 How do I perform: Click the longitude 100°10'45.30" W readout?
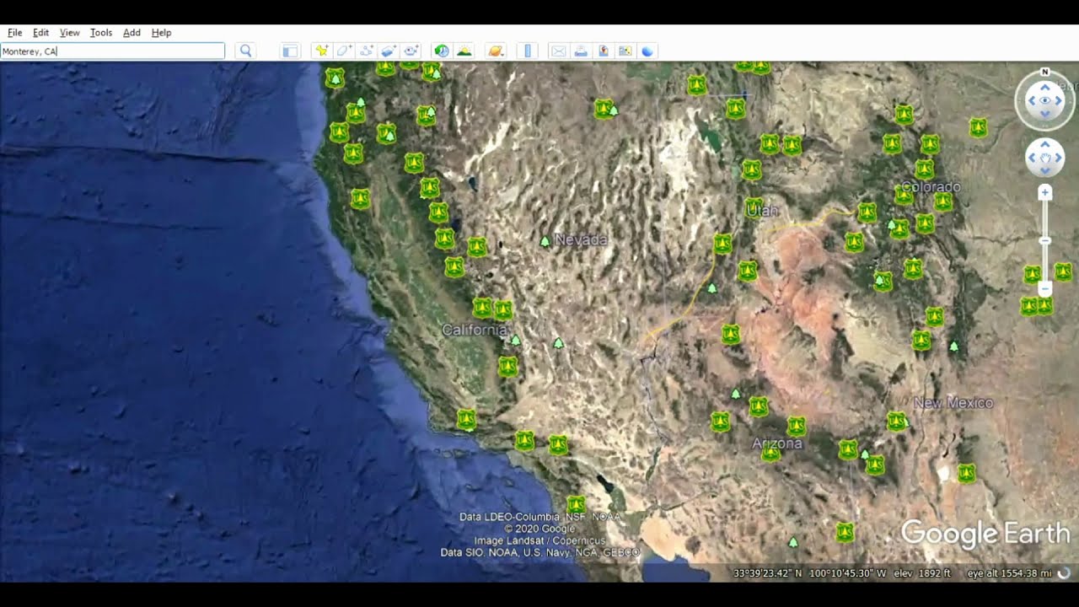(x=848, y=573)
